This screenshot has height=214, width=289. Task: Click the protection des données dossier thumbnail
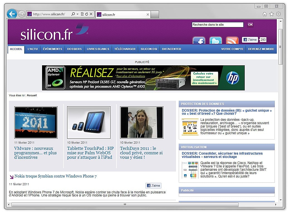click(190, 127)
